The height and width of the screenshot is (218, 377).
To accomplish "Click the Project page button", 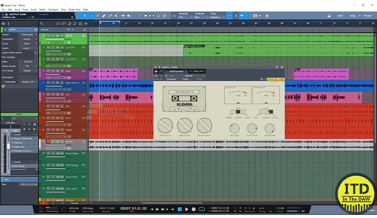I will (x=368, y=16).
